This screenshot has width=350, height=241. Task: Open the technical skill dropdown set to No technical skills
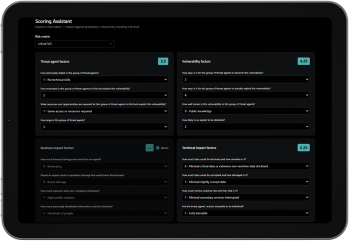point(104,79)
